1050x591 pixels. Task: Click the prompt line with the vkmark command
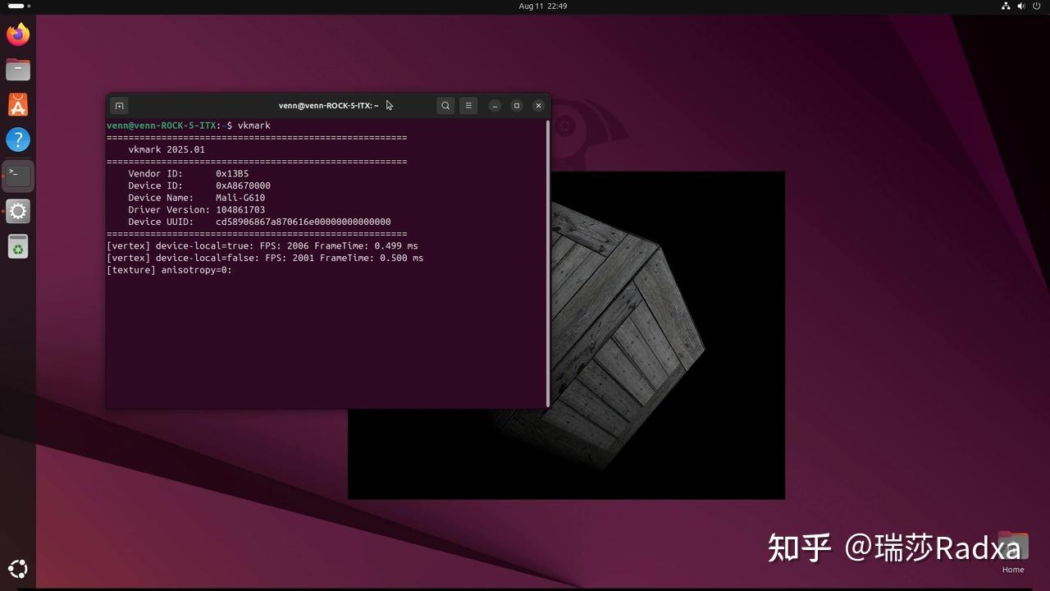pos(189,126)
